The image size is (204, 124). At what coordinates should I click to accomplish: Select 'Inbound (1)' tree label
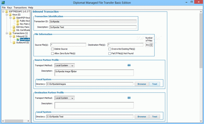tap(22, 36)
